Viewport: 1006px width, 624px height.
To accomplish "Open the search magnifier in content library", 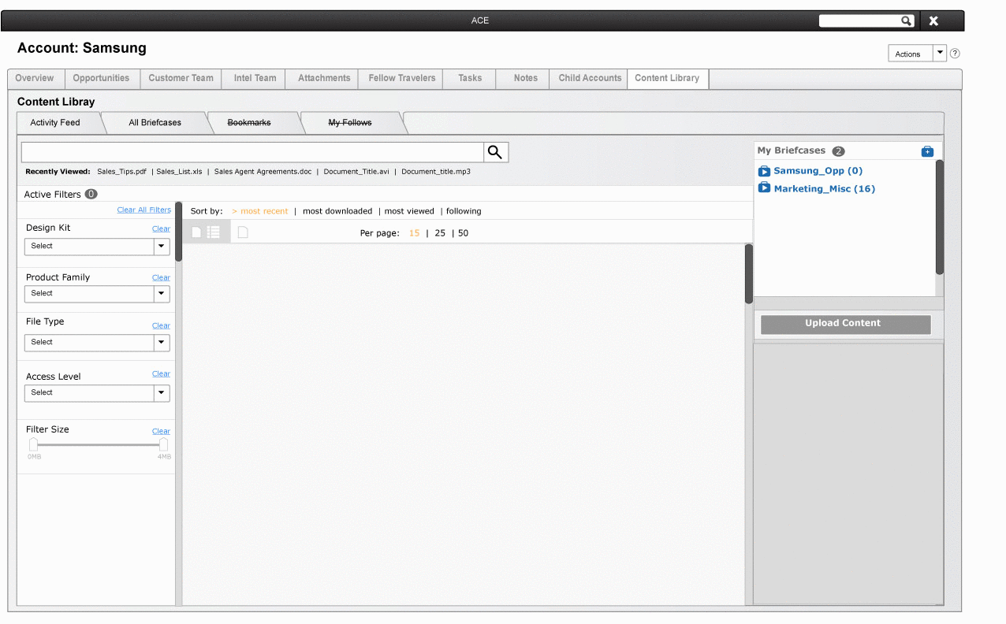I will [495, 151].
